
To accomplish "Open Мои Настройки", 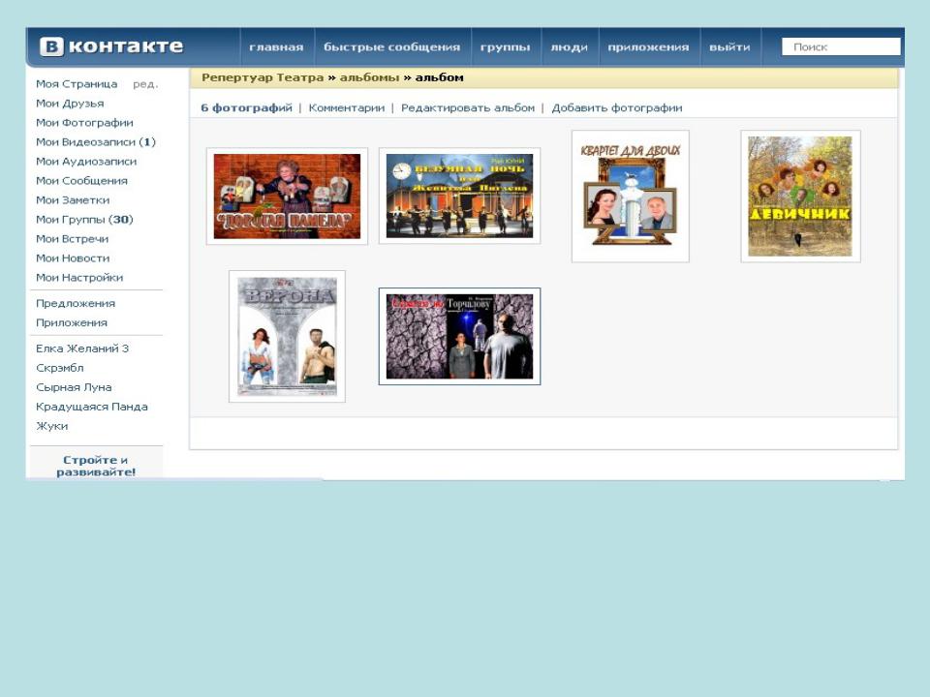I will pos(79,278).
